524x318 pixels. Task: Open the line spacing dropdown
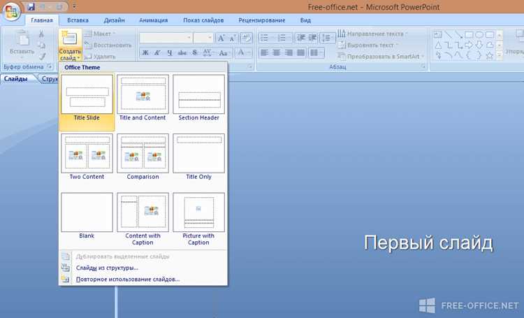click(328, 38)
